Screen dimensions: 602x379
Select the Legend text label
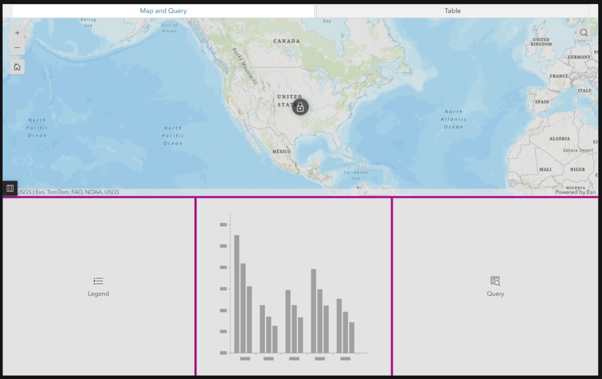click(x=98, y=294)
